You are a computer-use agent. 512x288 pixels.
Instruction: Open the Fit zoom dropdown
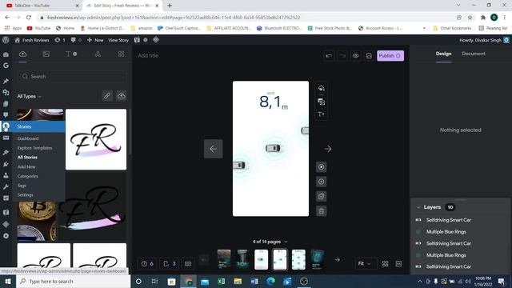click(365, 263)
